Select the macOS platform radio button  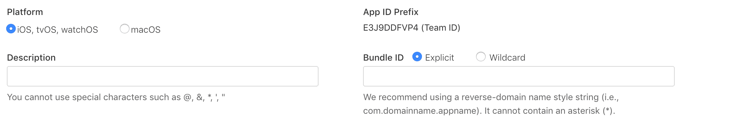(x=125, y=29)
